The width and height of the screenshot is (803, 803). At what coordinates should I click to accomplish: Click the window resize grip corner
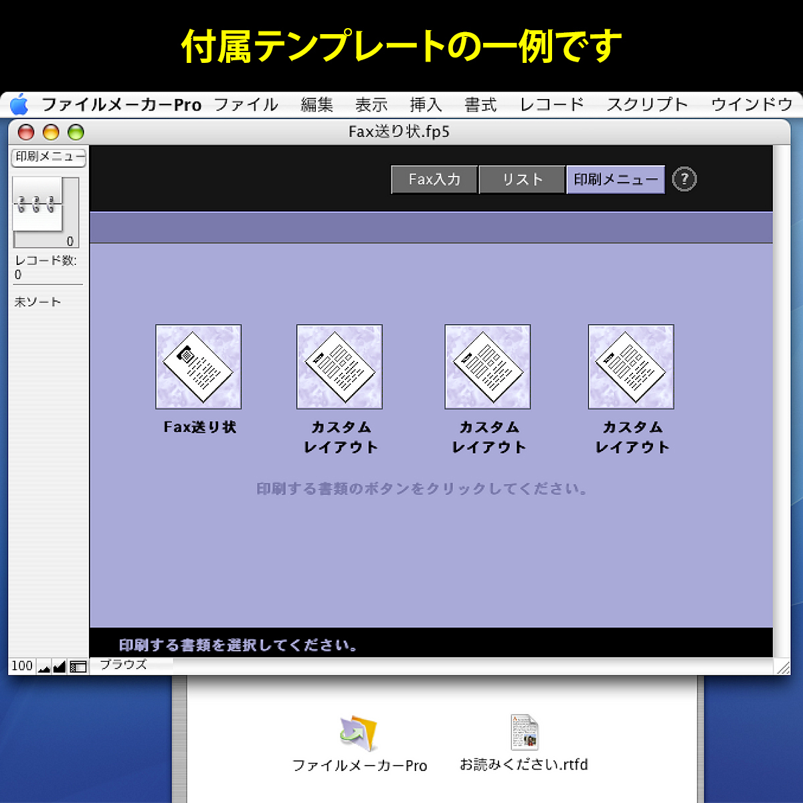(x=782, y=666)
